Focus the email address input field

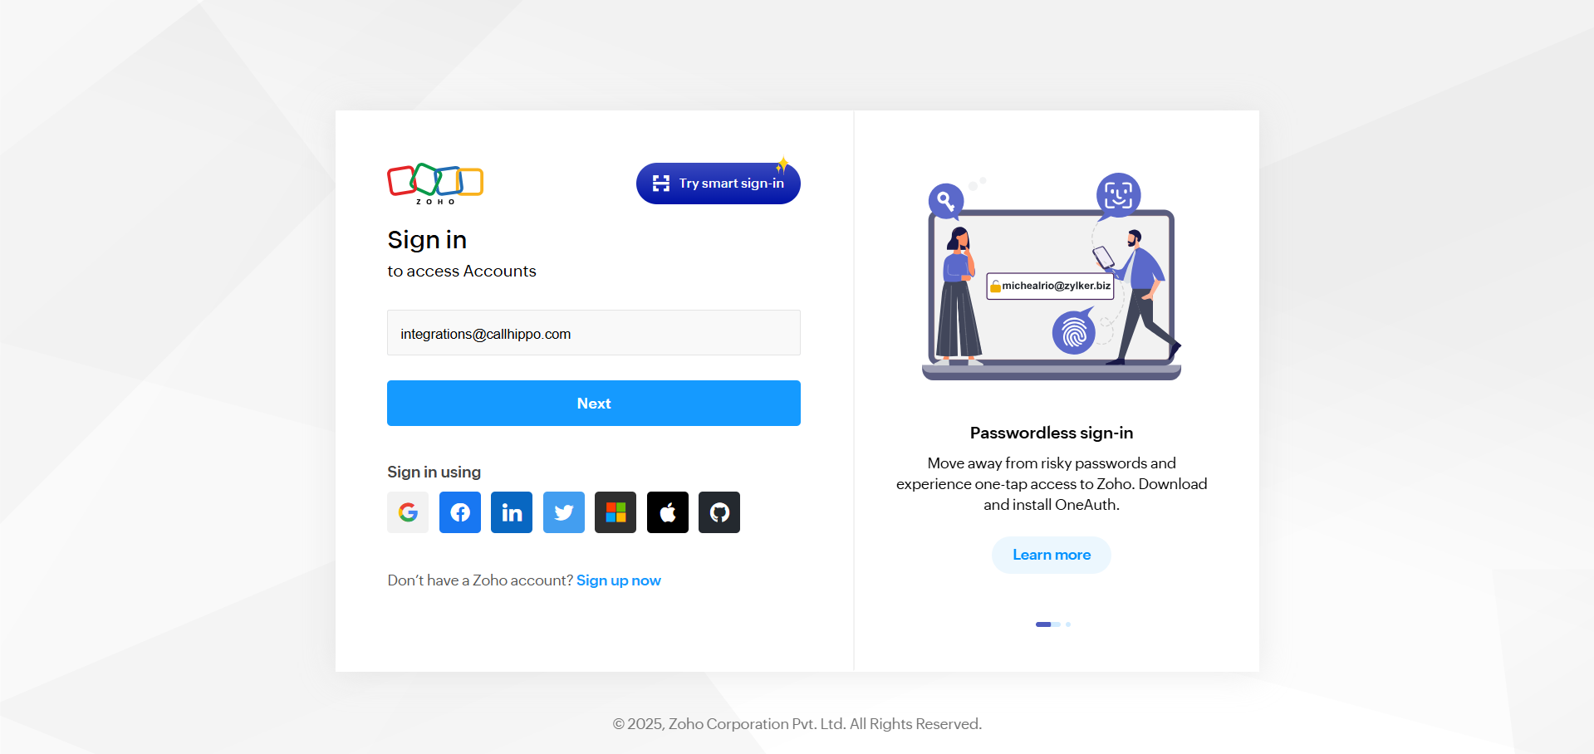(x=594, y=333)
